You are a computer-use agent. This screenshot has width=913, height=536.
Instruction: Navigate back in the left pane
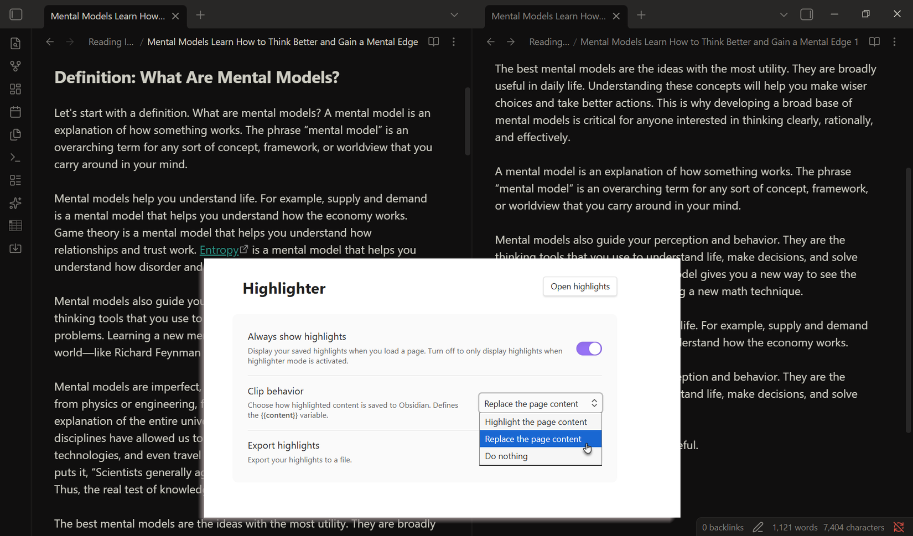point(50,42)
